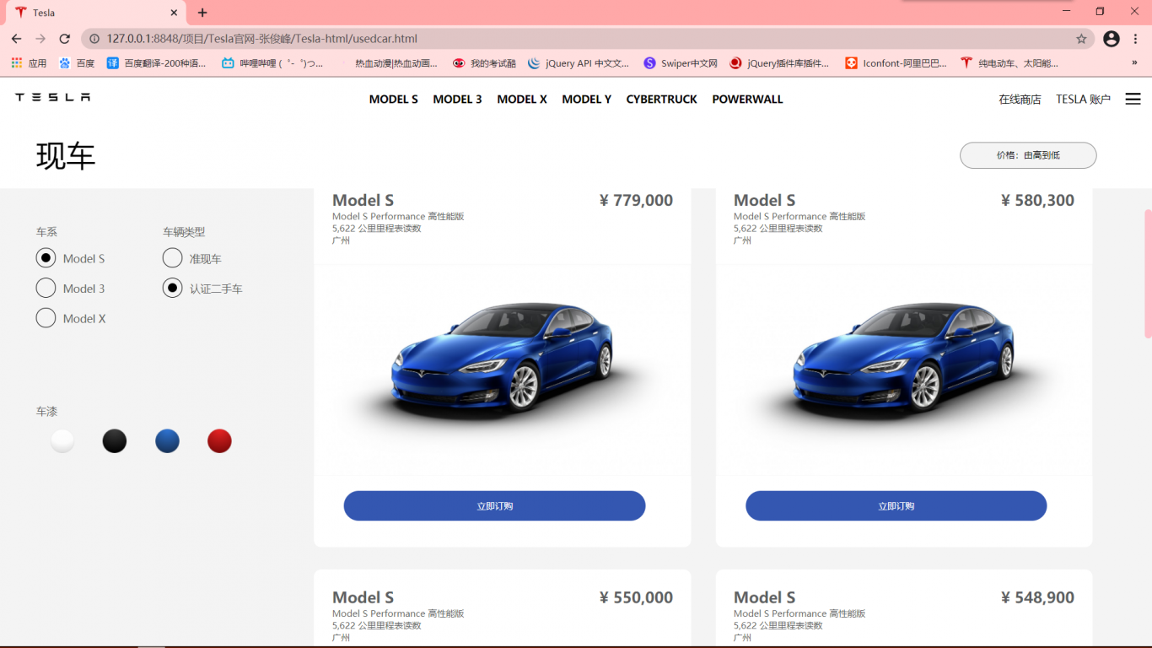Click the ¥ 550,000 price text
The width and height of the screenshot is (1152, 648).
(636, 597)
